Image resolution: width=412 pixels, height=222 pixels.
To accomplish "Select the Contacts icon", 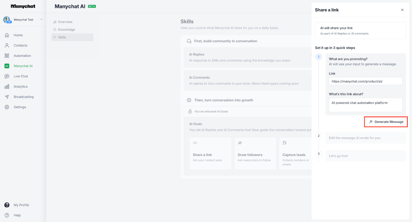I will coord(7,45).
